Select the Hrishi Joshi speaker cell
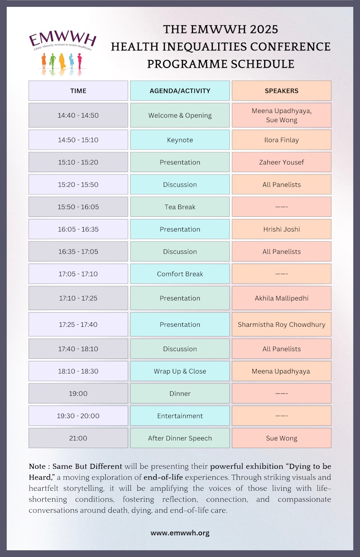Viewport: 360px width, 557px height. click(282, 229)
